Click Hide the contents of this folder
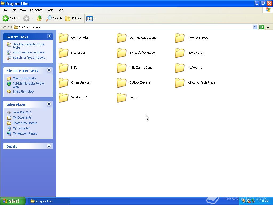 pos(29,46)
